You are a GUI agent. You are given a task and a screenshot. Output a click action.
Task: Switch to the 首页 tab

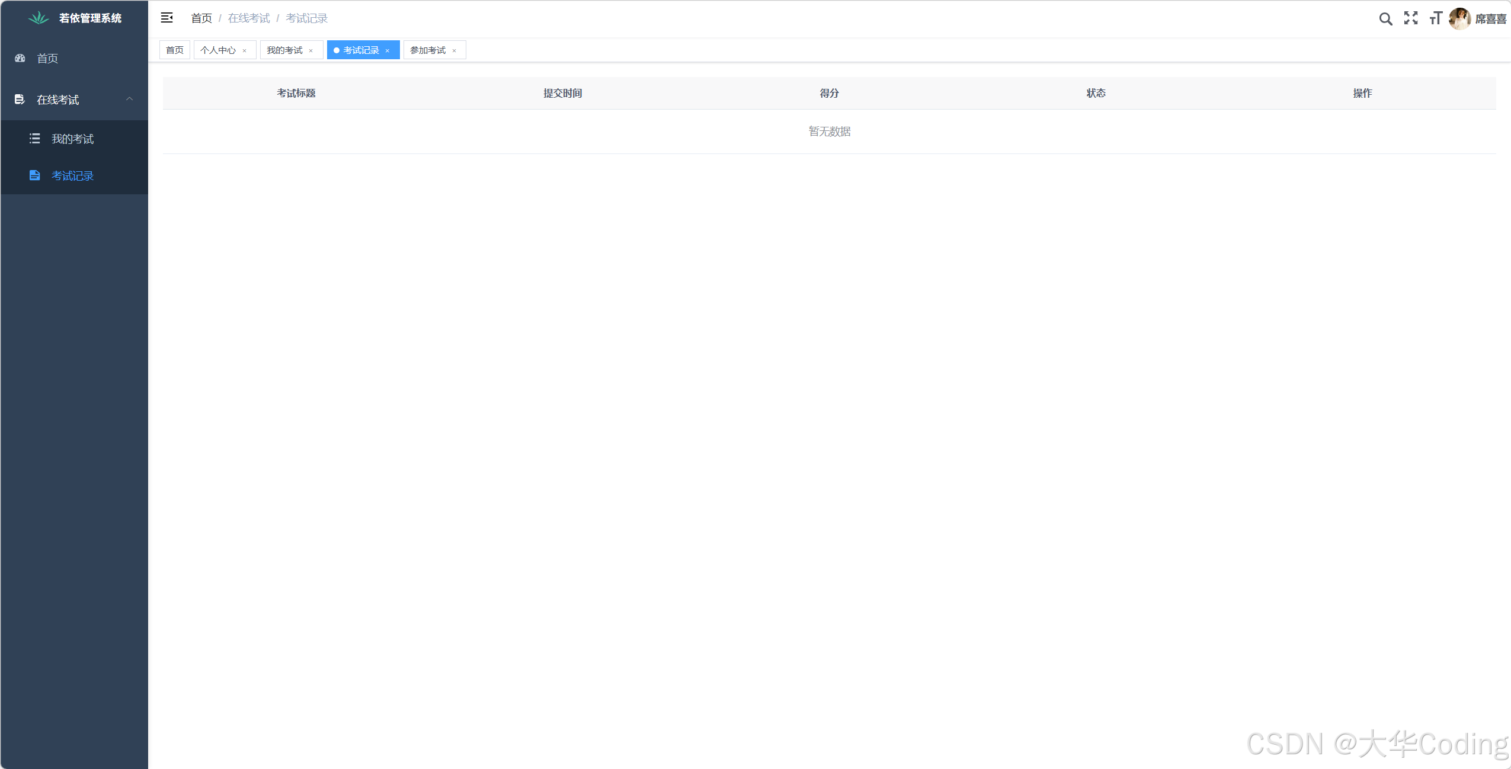pyautogui.click(x=174, y=50)
